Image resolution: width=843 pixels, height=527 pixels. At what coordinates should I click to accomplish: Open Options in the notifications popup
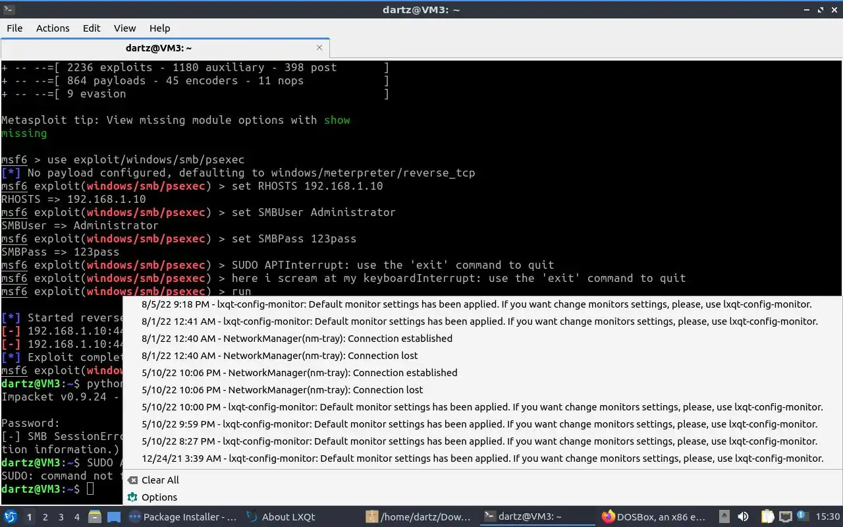[159, 497]
